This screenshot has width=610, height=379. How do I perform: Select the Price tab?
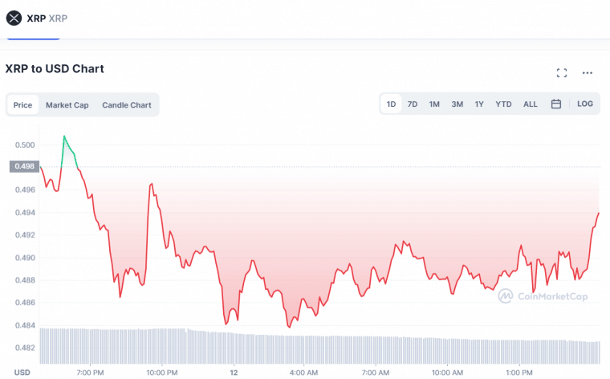coord(23,104)
